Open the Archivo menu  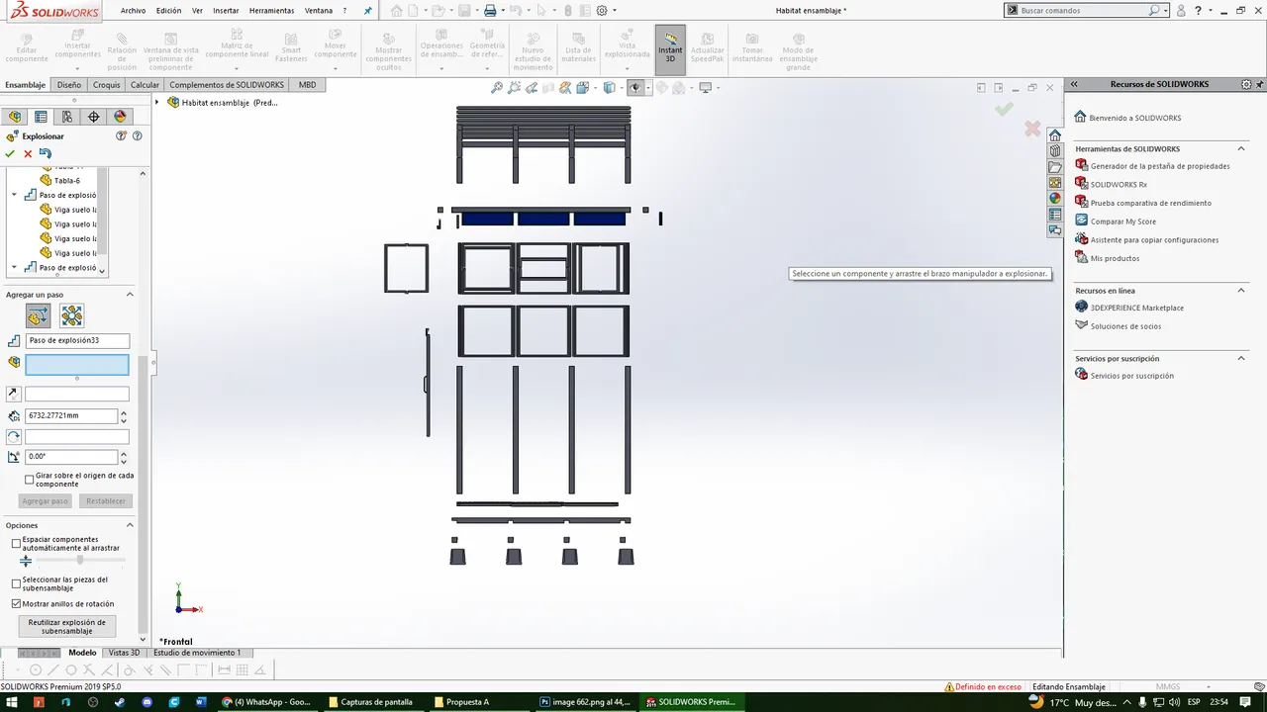click(133, 10)
